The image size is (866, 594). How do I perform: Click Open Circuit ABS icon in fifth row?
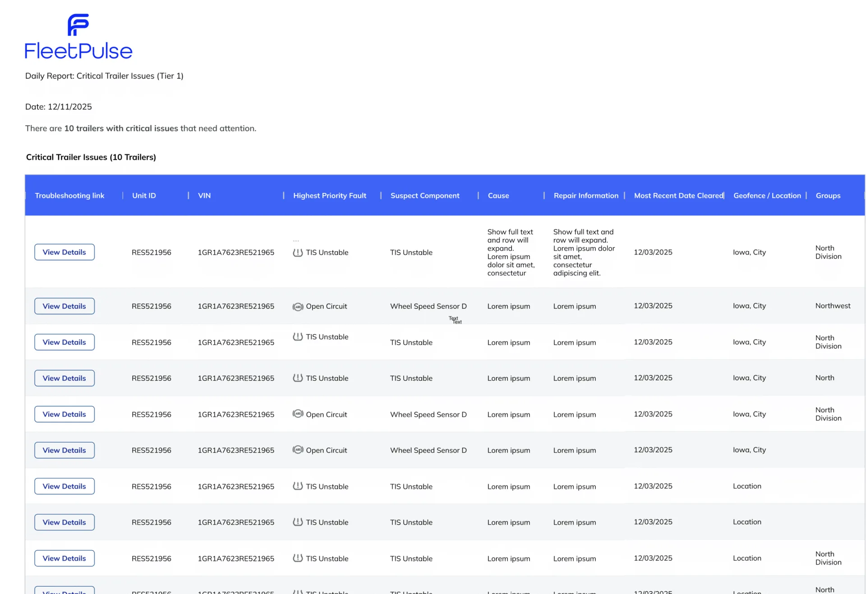coord(298,414)
